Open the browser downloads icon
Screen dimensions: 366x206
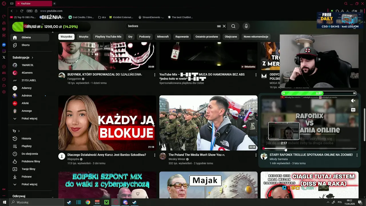point(348,11)
